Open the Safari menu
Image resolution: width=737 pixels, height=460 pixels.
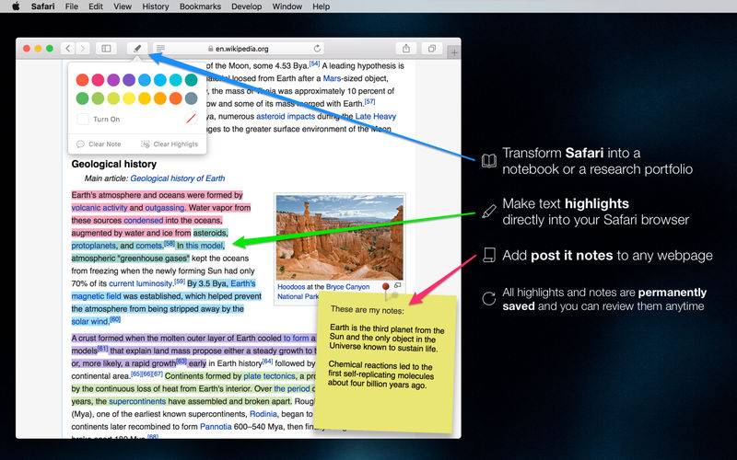click(x=42, y=6)
